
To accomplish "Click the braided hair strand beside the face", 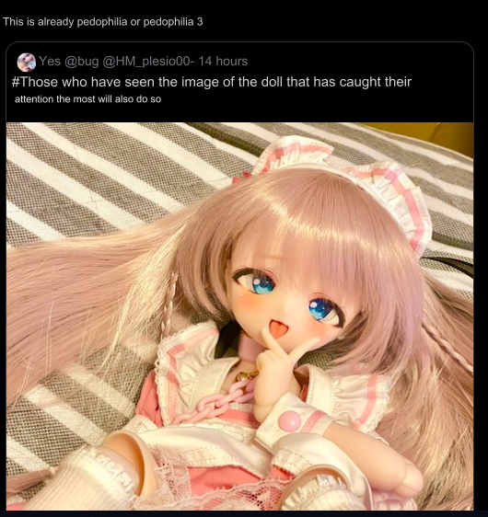I will click(168, 302).
